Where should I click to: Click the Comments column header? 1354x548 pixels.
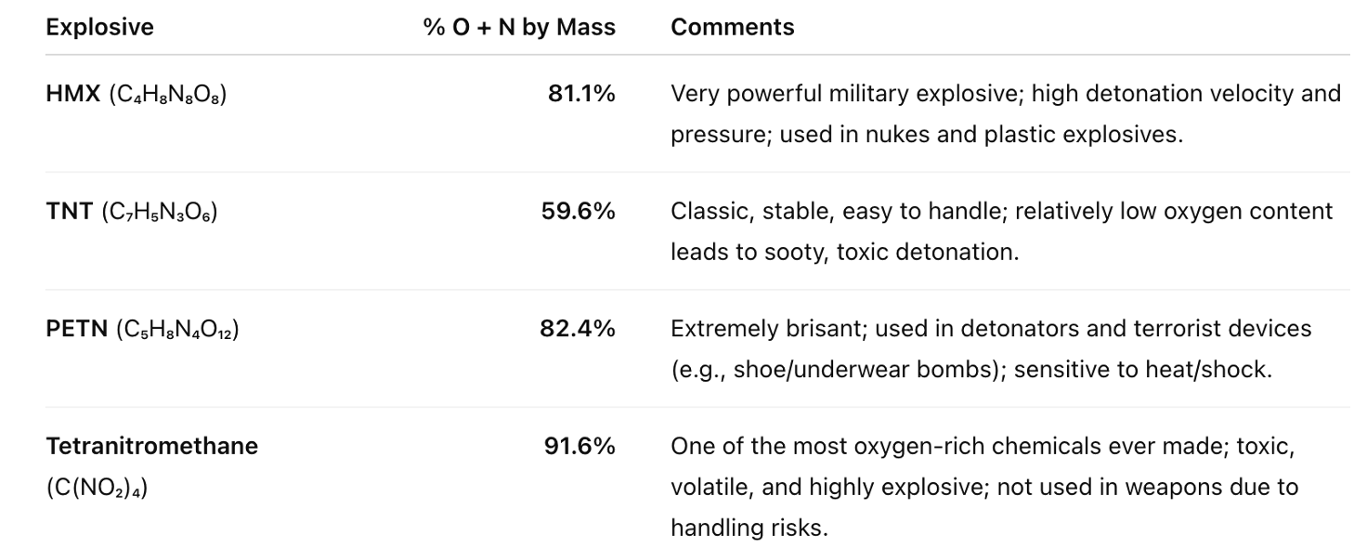732,27
